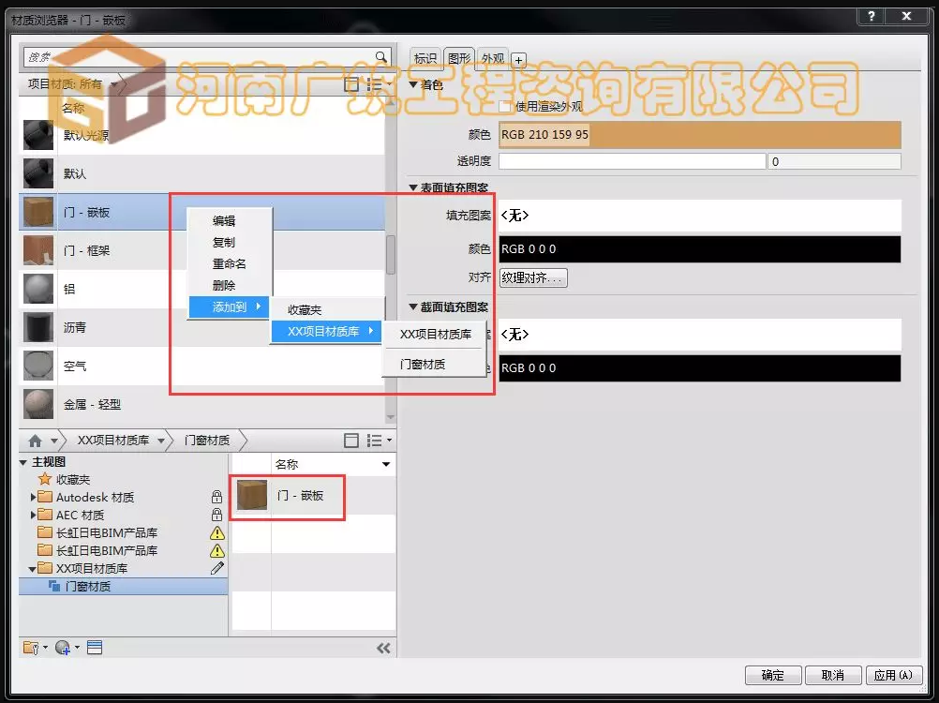Toggle thumbnail view in the library panel
The width and height of the screenshot is (939, 703).
(350, 440)
